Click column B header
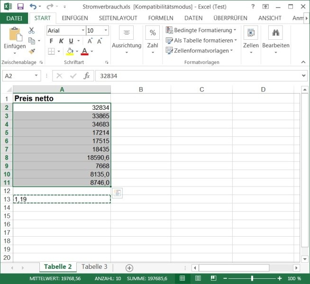The height and width of the screenshot is (284, 310). 141,89
